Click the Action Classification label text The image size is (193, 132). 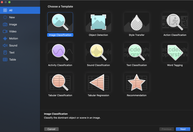pyautogui.click(x=175, y=35)
